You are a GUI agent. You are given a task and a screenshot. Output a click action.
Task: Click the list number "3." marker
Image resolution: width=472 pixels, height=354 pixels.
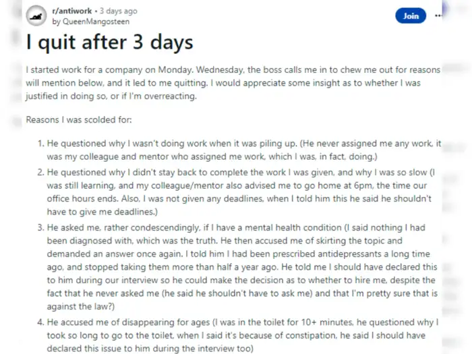(x=40, y=227)
